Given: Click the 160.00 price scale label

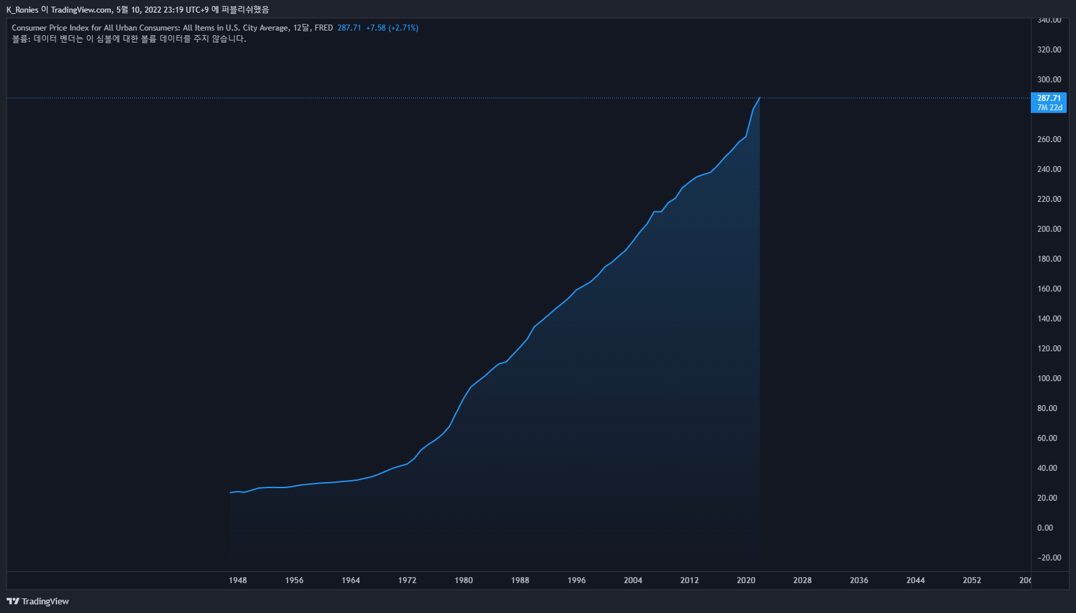Looking at the screenshot, I should point(1049,289).
